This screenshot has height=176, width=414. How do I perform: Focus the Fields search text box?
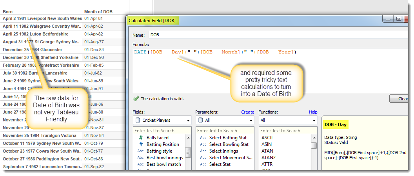click(162, 131)
